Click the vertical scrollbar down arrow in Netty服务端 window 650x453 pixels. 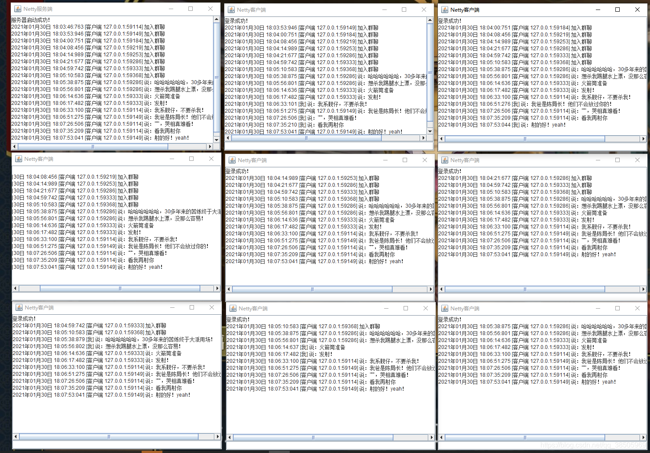point(217,140)
